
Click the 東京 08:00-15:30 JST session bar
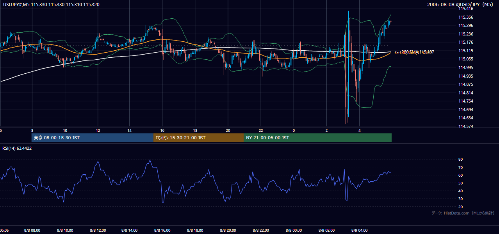tap(93, 138)
